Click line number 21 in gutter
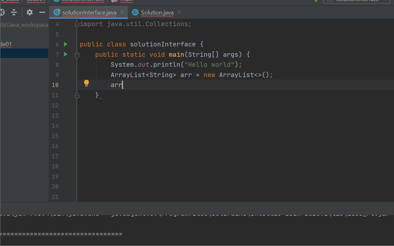The image size is (394, 246). [x=55, y=197]
